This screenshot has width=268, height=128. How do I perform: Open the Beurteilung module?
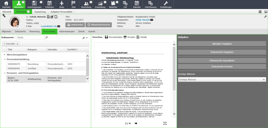coord(86,4)
